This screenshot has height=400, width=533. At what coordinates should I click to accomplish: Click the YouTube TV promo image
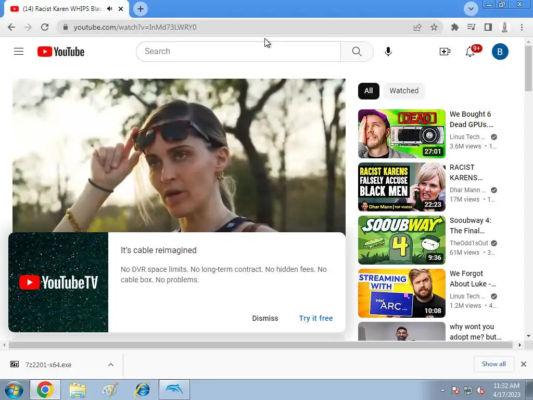(x=58, y=282)
